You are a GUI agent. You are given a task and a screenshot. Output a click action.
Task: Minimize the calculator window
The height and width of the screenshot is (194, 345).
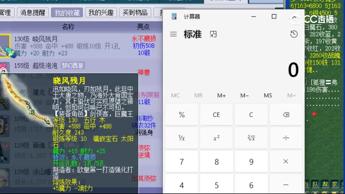click(253, 16)
